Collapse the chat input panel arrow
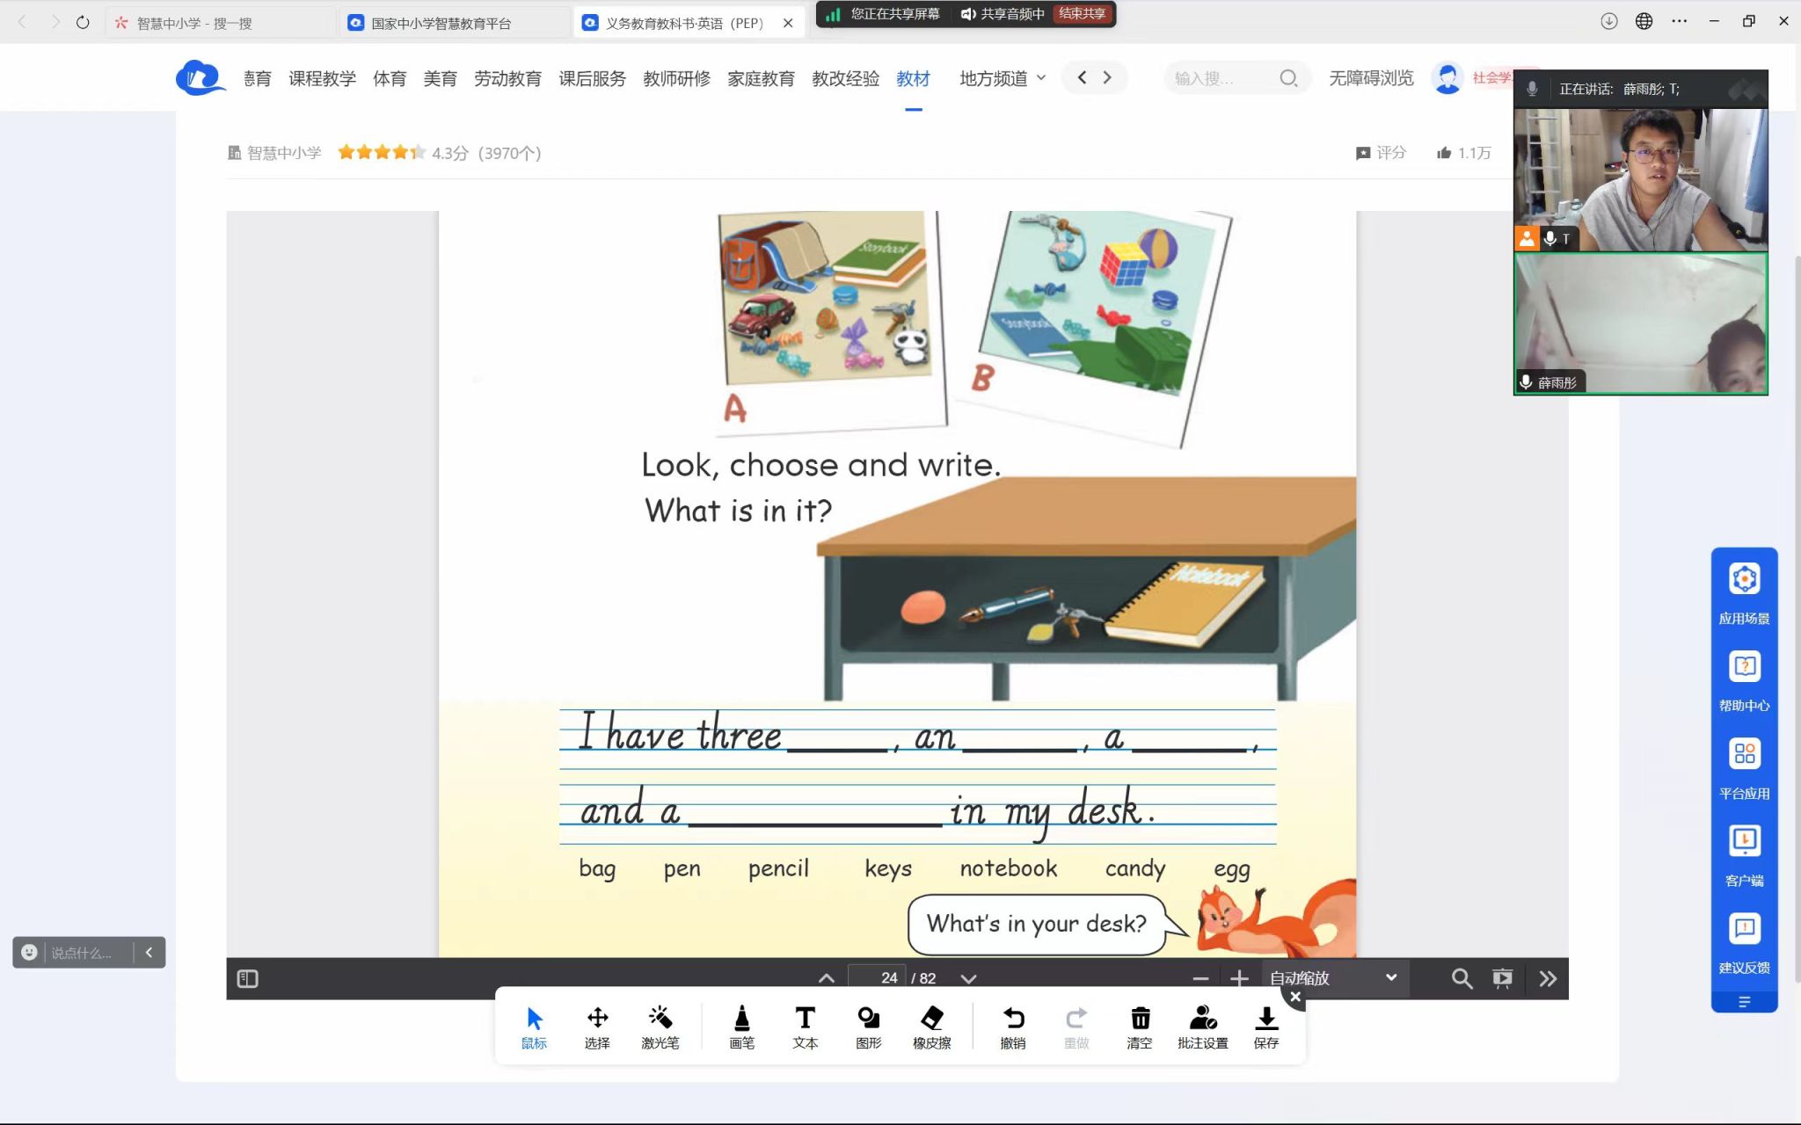This screenshot has height=1125, width=1801. 149,952
